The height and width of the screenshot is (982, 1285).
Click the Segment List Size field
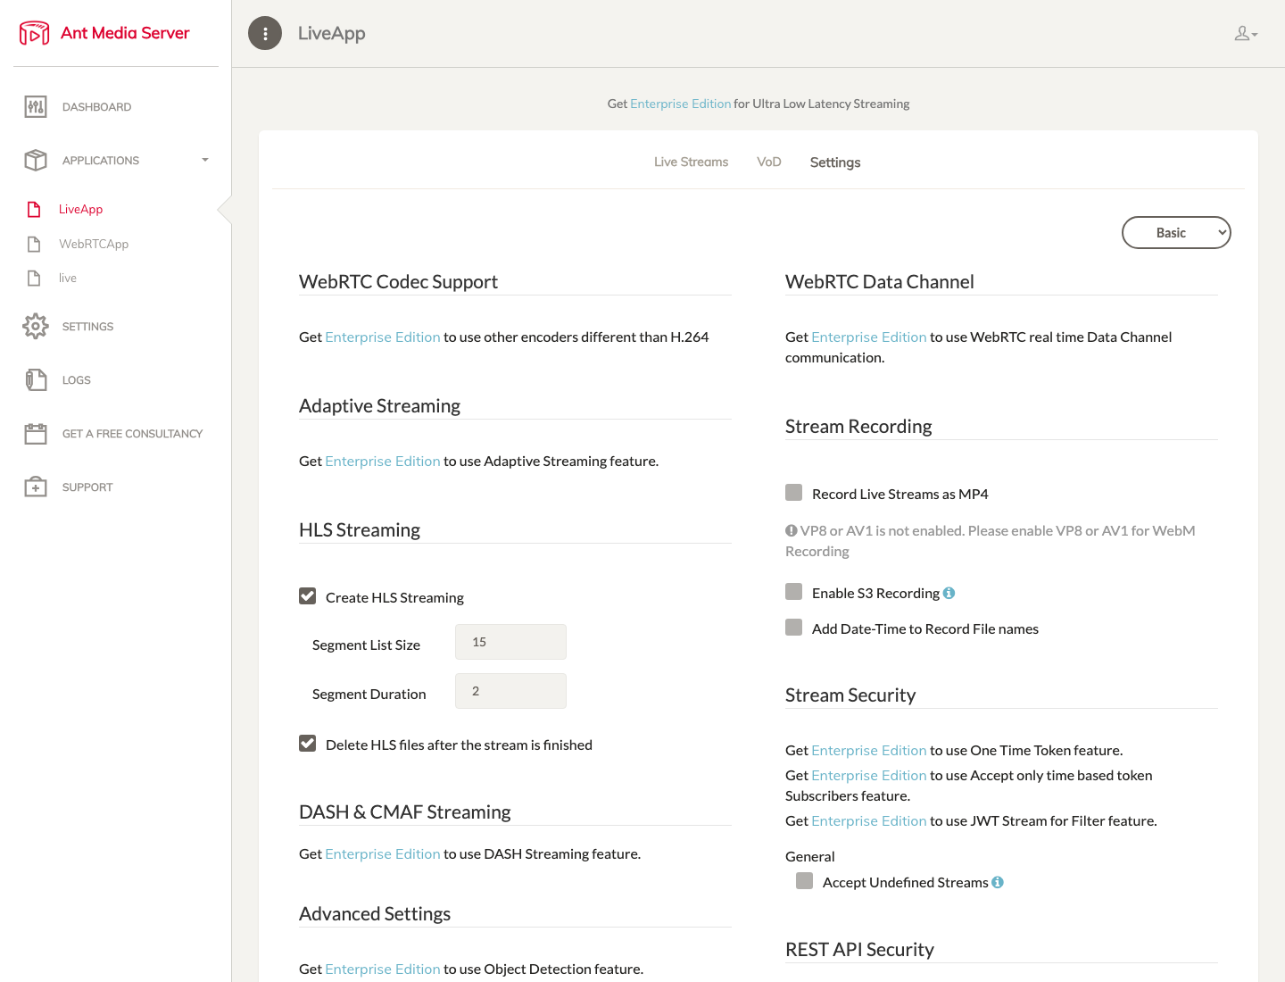click(510, 642)
